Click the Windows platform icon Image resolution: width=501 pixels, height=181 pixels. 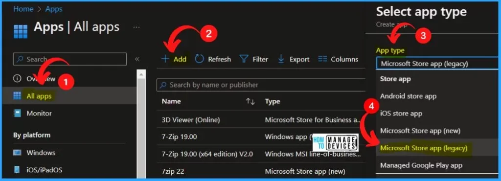pos(17,153)
